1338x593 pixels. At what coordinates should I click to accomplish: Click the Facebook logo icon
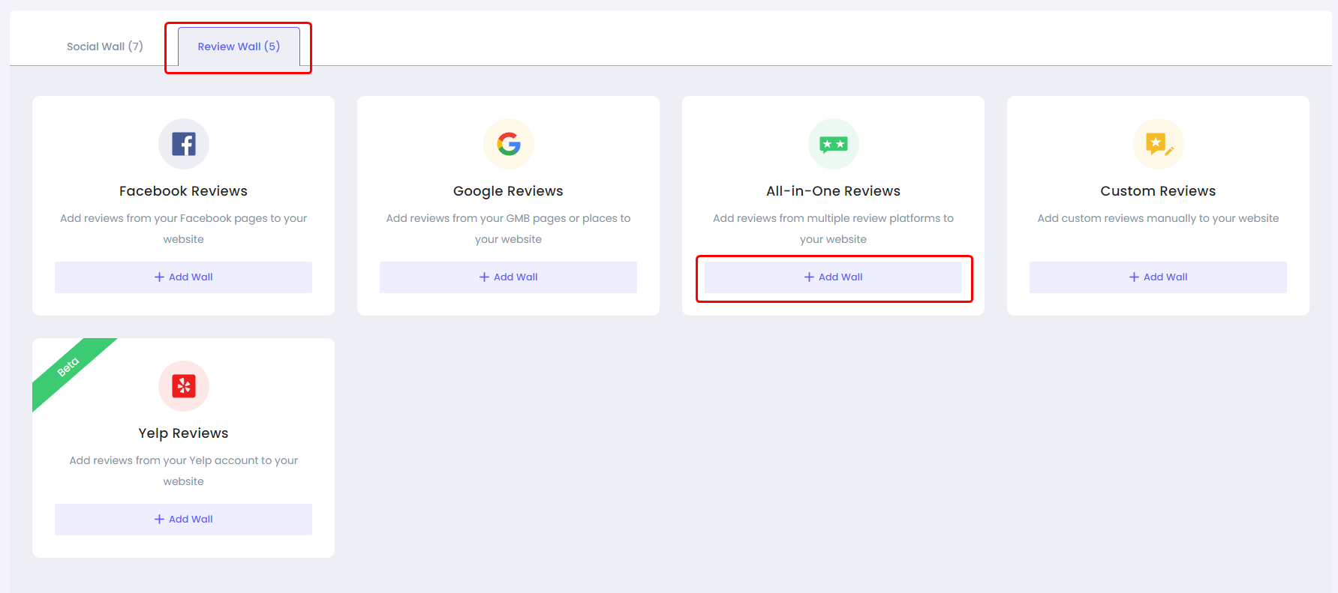coord(184,144)
